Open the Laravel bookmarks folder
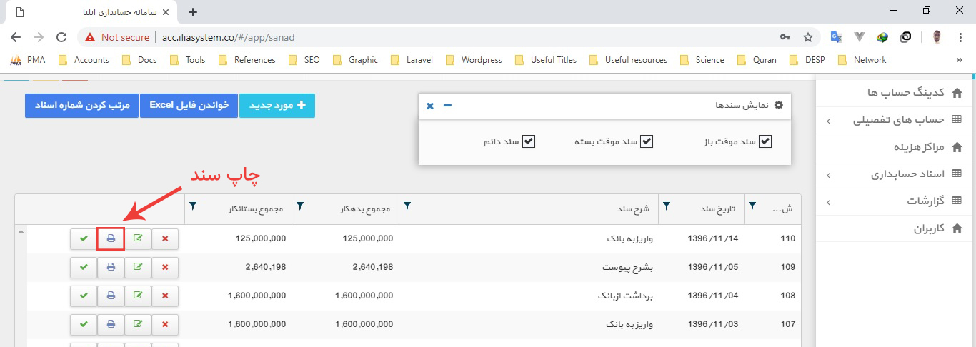976x347 pixels. coord(412,60)
